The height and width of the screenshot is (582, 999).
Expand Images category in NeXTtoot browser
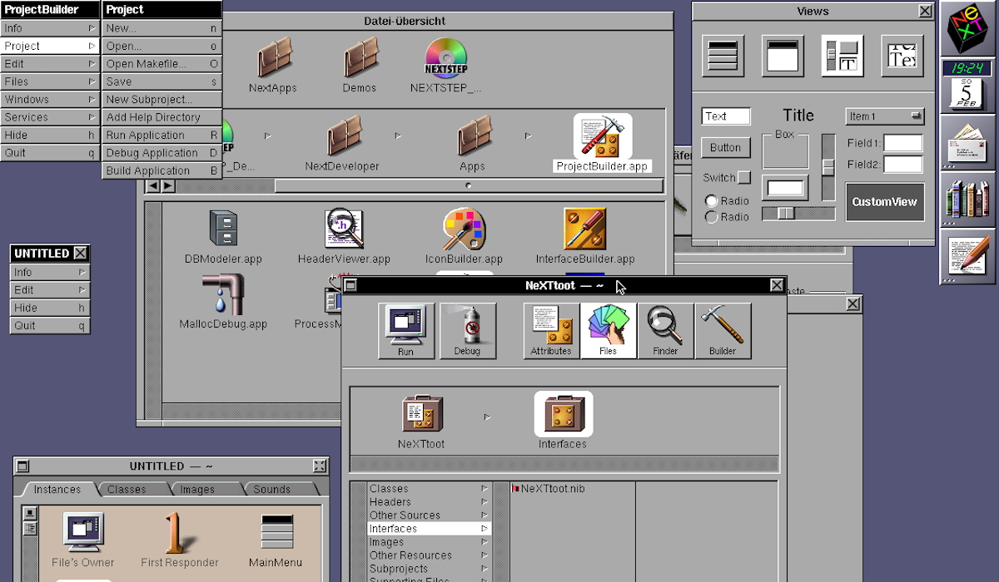point(430,542)
